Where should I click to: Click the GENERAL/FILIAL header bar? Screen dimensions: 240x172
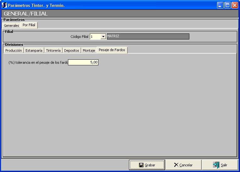point(120,14)
